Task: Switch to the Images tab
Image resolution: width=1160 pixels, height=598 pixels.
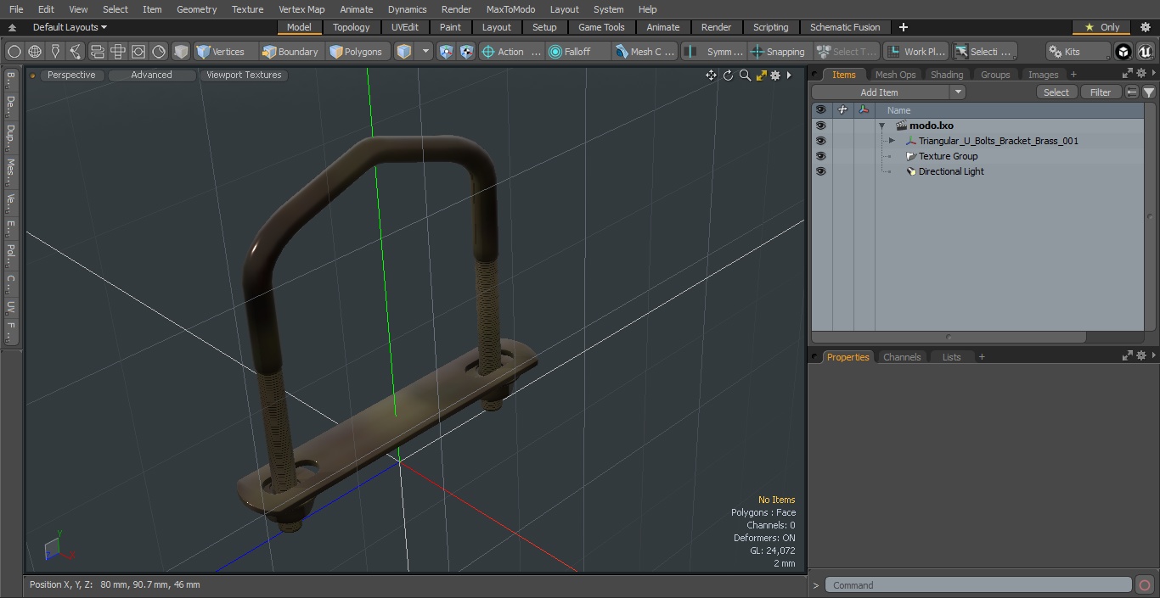Action: (x=1043, y=75)
